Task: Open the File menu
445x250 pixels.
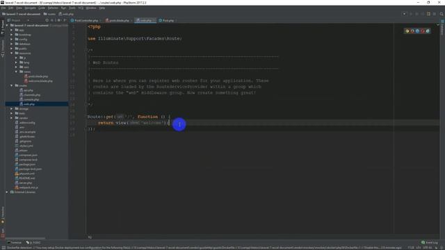Action: pos(3,8)
